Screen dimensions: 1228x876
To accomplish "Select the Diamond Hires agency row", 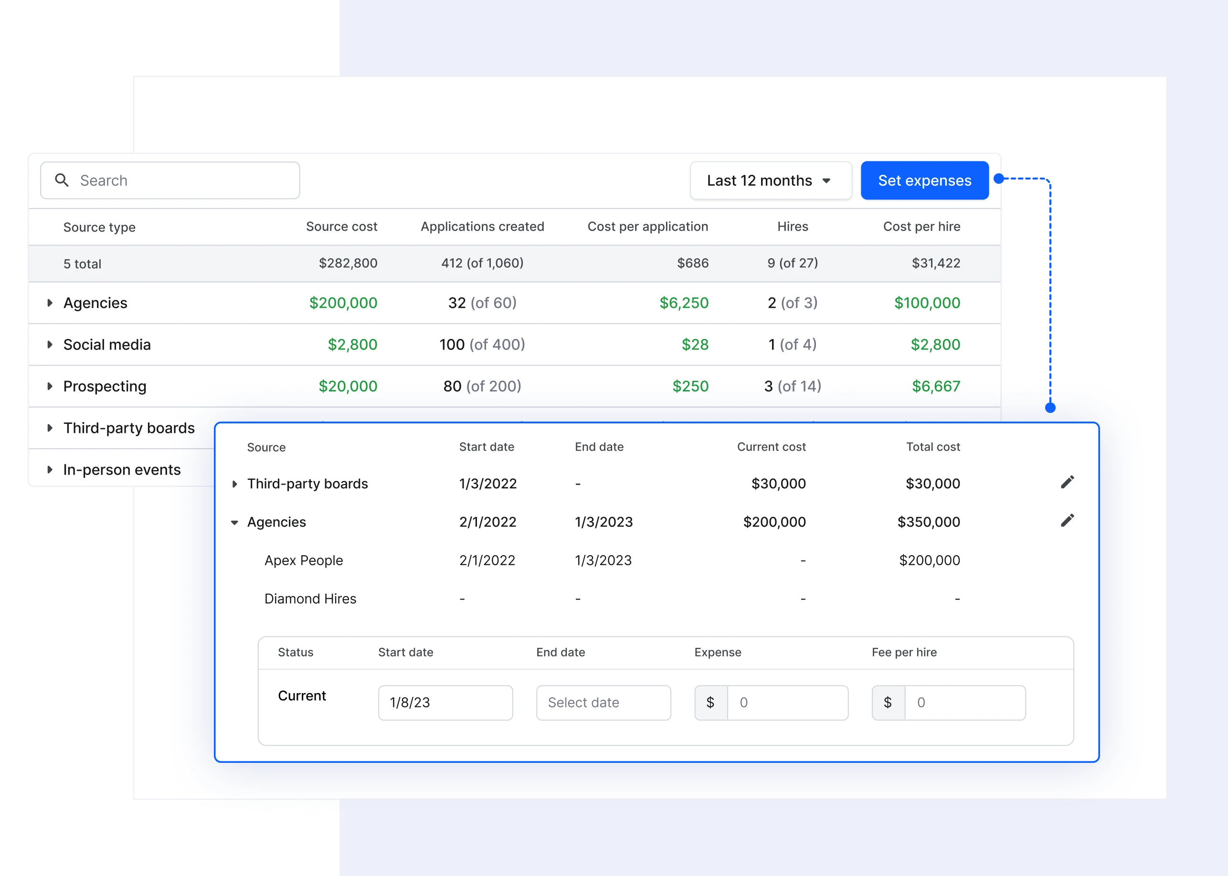I will click(x=310, y=598).
